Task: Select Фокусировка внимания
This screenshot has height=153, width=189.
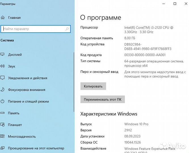Action: pos(27,90)
